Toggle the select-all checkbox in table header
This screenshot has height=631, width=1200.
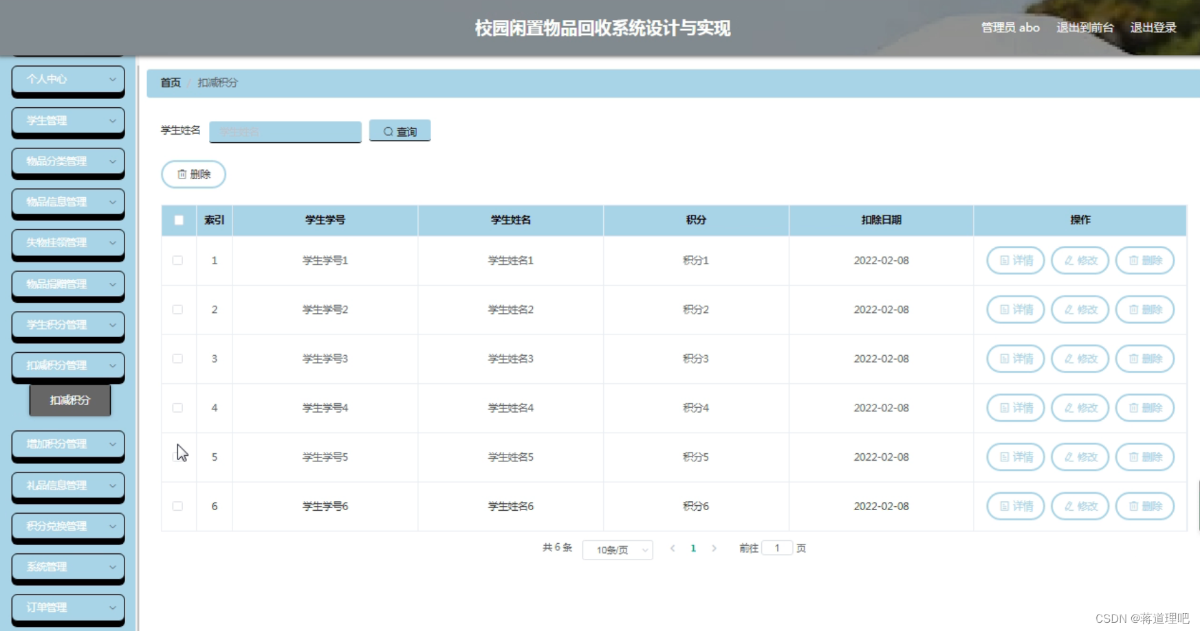(x=179, y=220)
